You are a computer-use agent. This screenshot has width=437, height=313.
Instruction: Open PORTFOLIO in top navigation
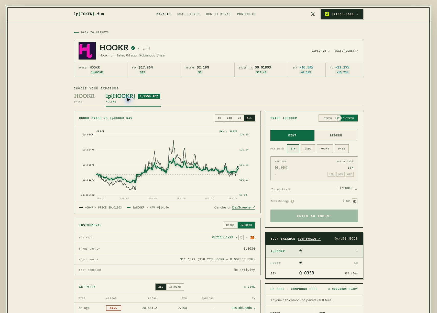click(246, 14)
